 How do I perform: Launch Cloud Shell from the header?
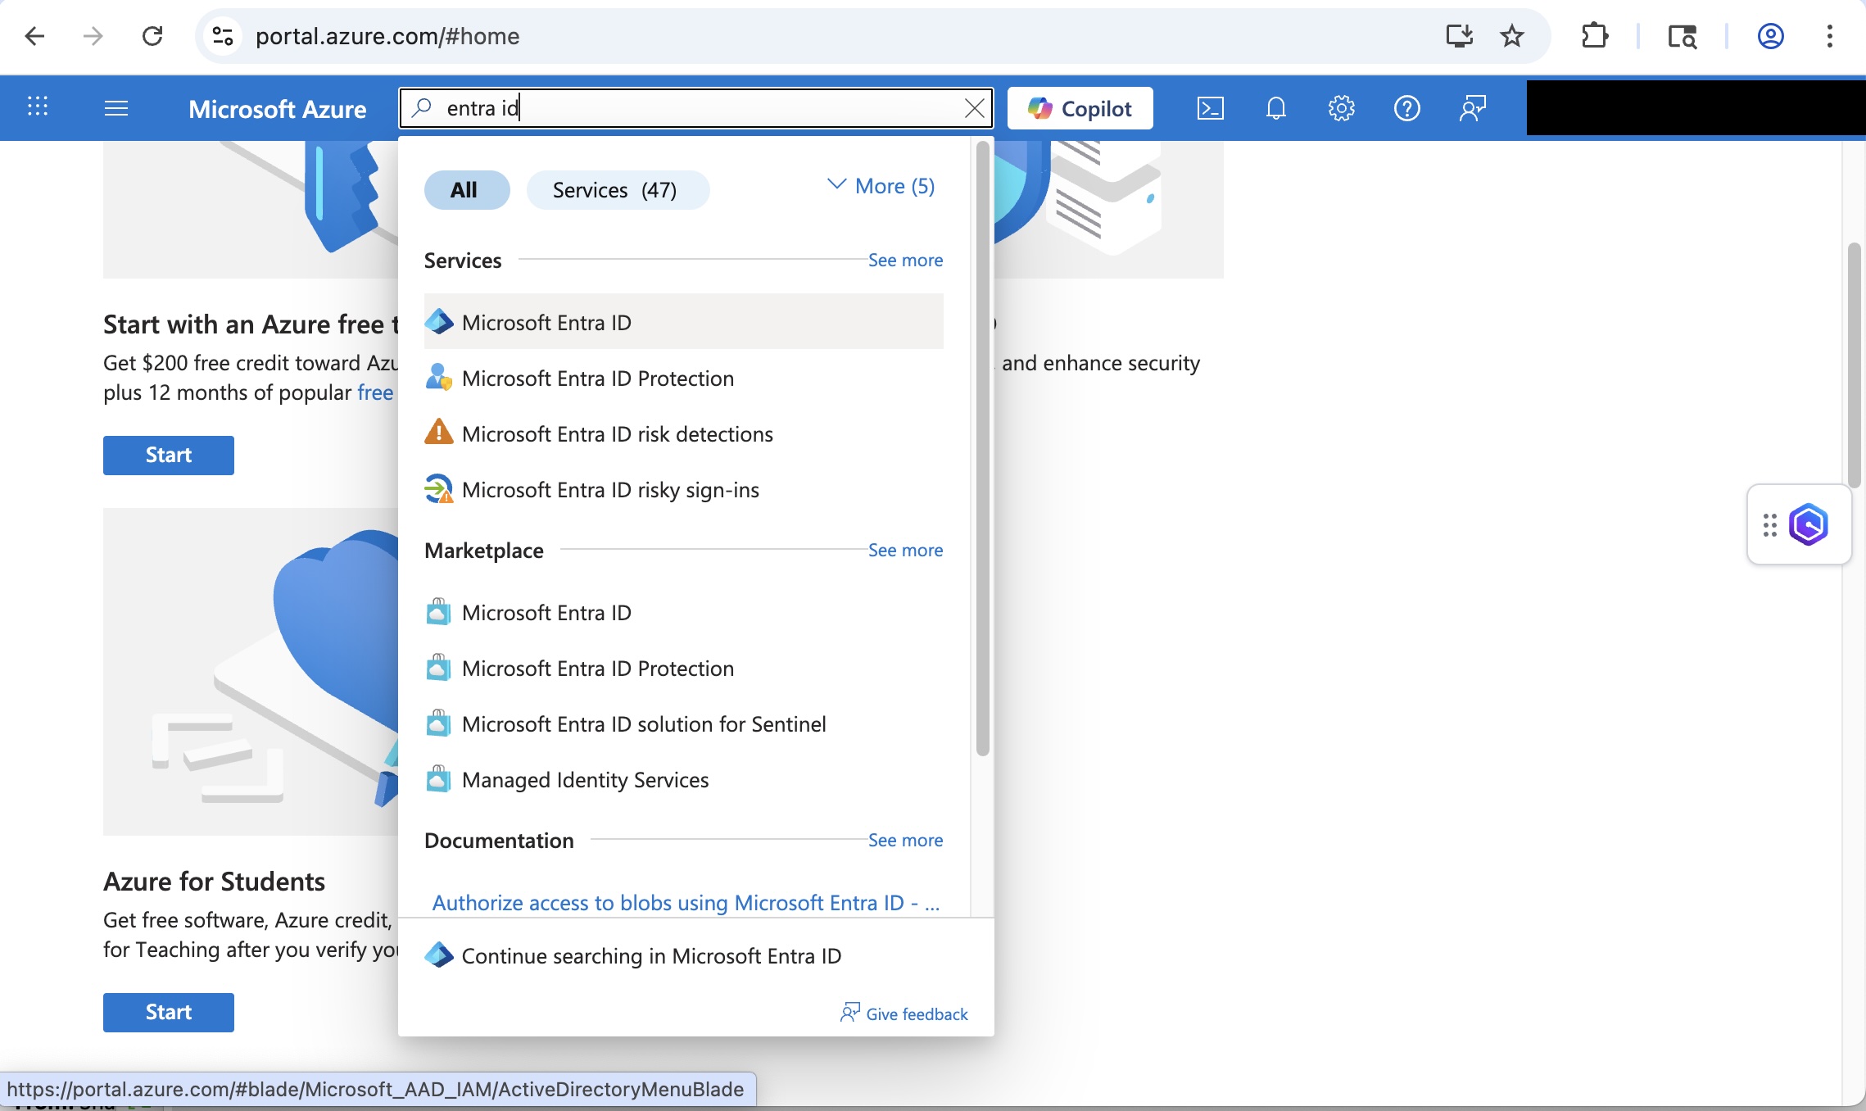pyautogui.click(x=1210, y=108)
